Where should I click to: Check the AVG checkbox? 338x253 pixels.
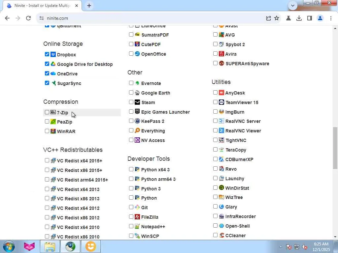click(x=215, y=34)
